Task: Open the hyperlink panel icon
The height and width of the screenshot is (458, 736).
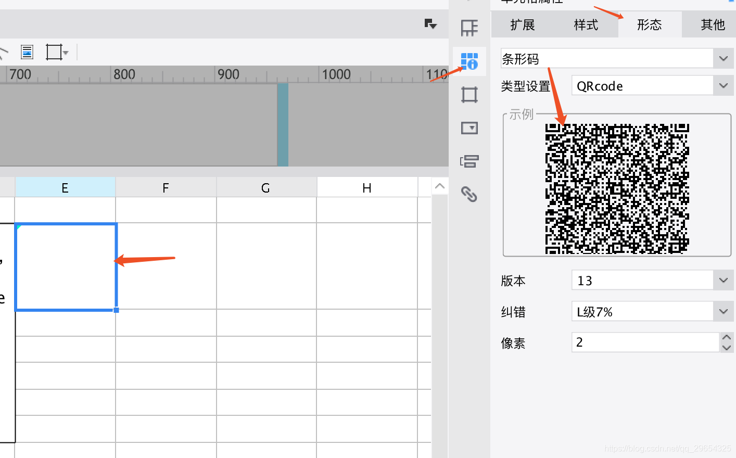Action: pos(469,194)
